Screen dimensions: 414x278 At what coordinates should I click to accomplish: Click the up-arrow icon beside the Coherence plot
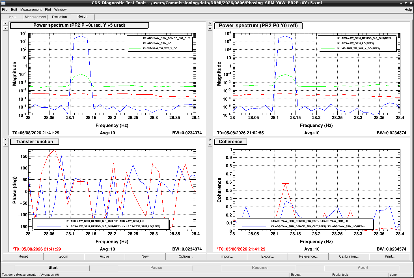point(210,145)
